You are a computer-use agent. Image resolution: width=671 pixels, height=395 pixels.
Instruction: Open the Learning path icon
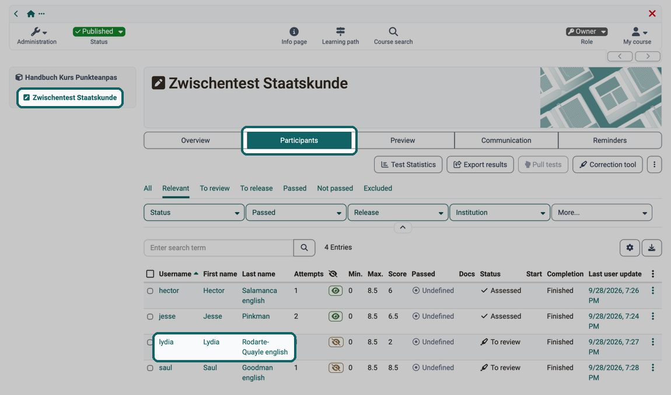340,31
